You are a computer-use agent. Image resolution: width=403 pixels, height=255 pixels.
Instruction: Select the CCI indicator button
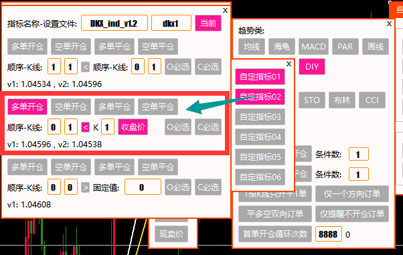tap(372, 100)
